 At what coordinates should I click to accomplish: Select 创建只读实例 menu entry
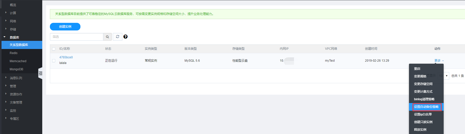tap(426, 122)
